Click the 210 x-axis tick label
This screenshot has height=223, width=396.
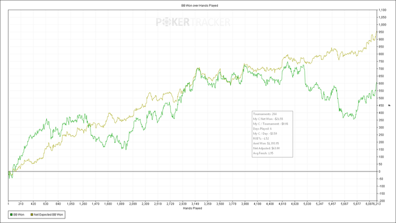(x=21, y=204)
